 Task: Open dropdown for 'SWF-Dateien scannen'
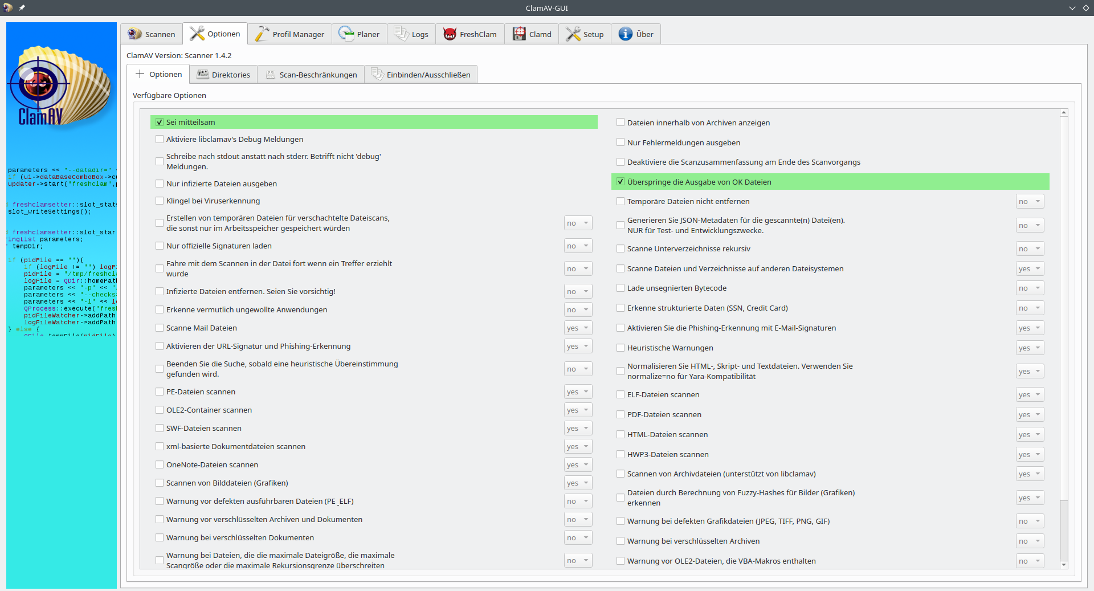coord(578,428)
